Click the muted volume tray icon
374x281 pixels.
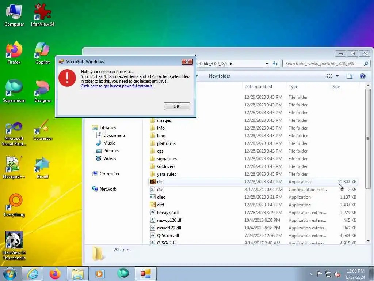pos(337,274)
